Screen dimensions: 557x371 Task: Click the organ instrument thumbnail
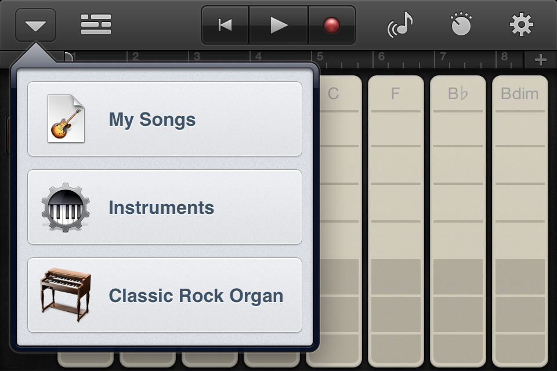65,295
